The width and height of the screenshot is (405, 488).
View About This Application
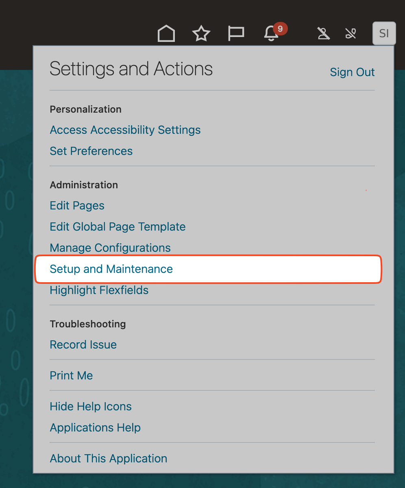coord(108,459)
